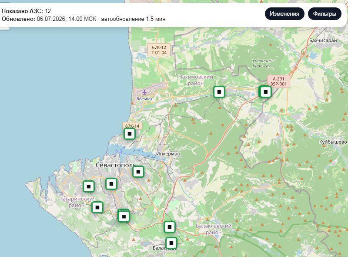Click the Урочище Кара-Тау label
Viewport: 348px width, 257px height.
pyautogui.click(x=261, y=63)
